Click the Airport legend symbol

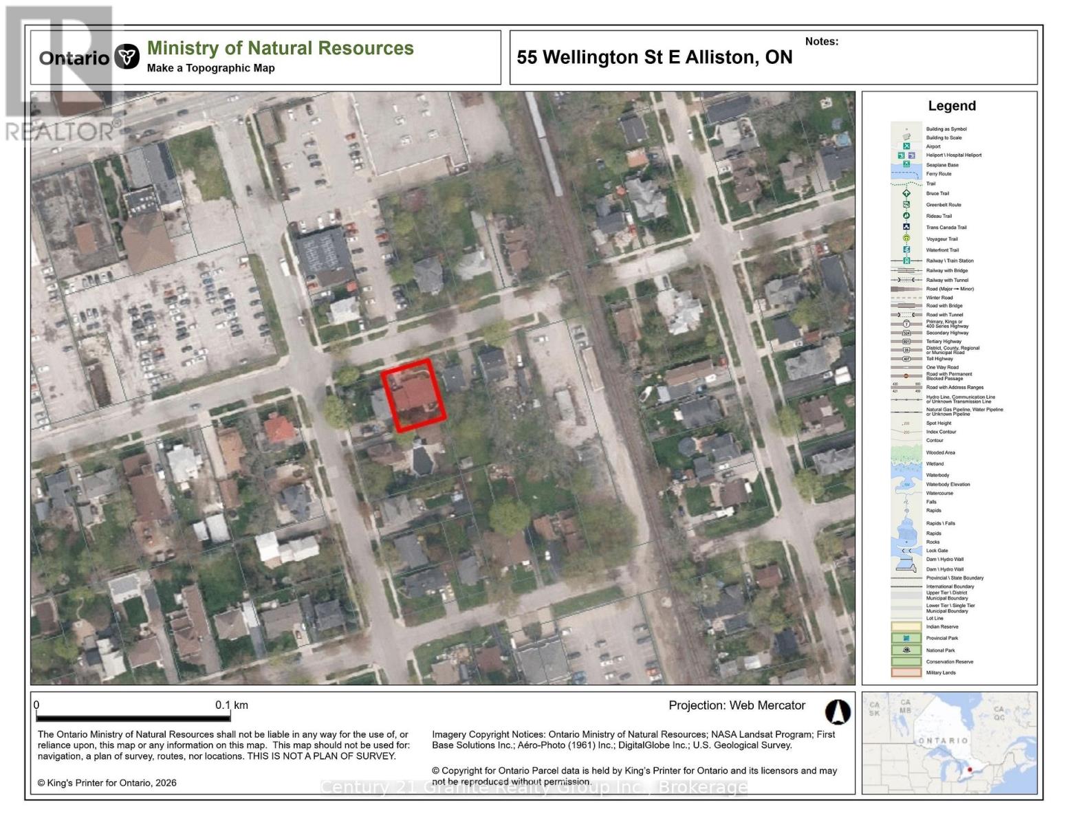click(906, 146)
